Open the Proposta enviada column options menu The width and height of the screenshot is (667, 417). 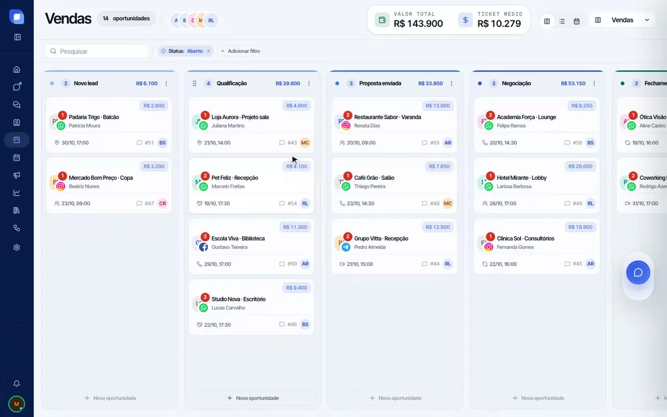point(451,83)
